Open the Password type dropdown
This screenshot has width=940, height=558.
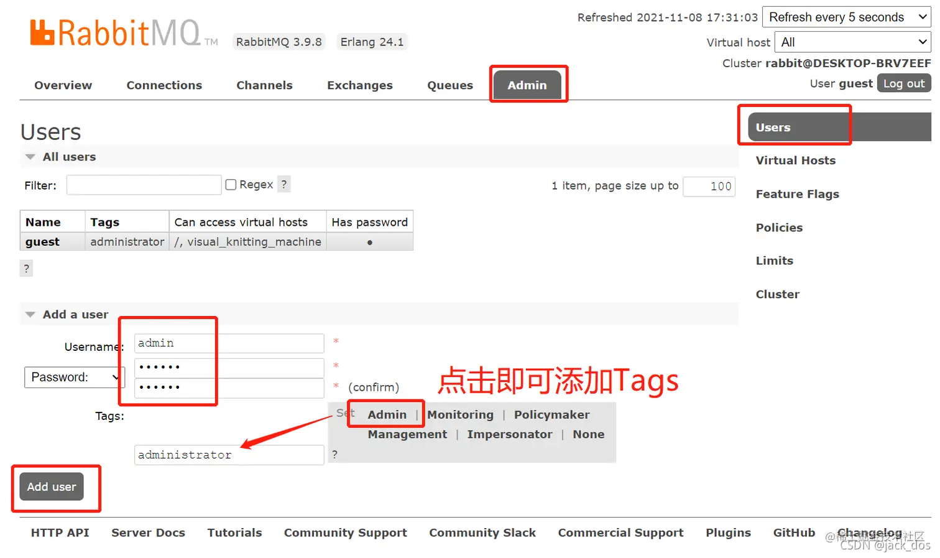(x=75, y=377)
